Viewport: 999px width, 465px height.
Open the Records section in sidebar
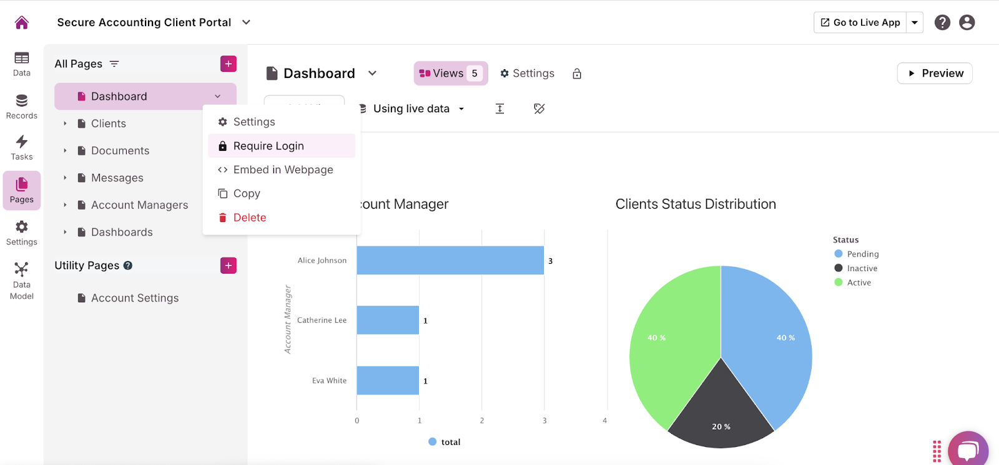pos(22,107)
